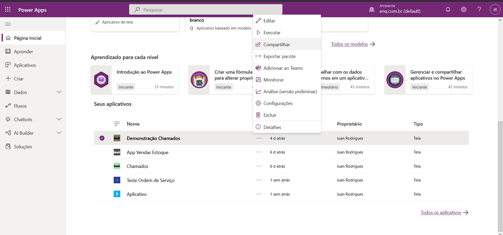The image size is (503, 235).
Task: Collapse navigation with hamburger icon
Action: click(8, 24)
